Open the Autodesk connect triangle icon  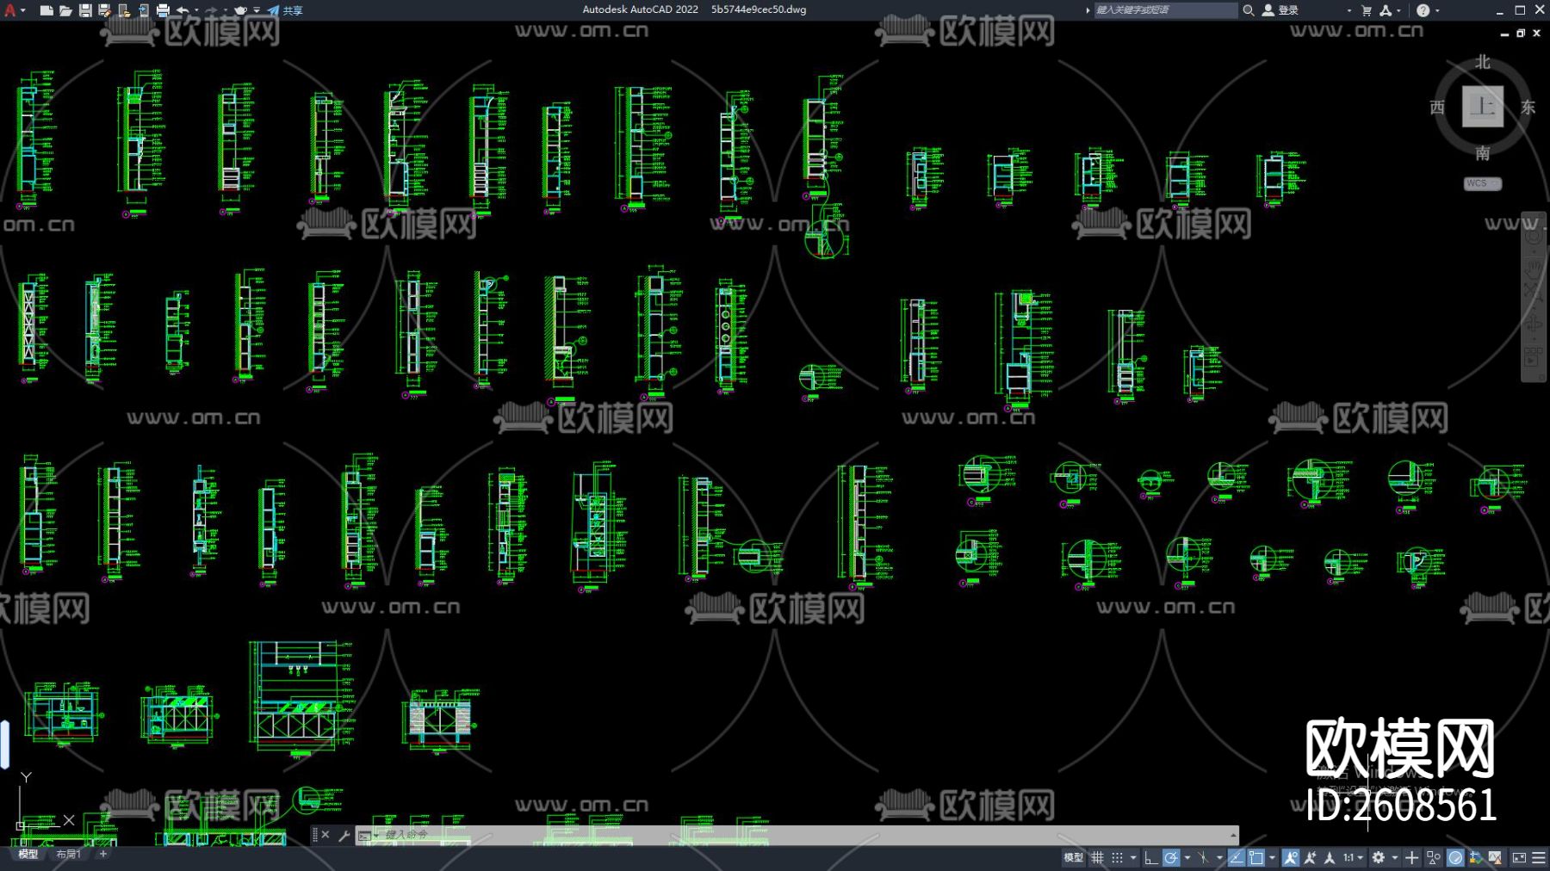pyautogui.click(x=1386, y=10)
